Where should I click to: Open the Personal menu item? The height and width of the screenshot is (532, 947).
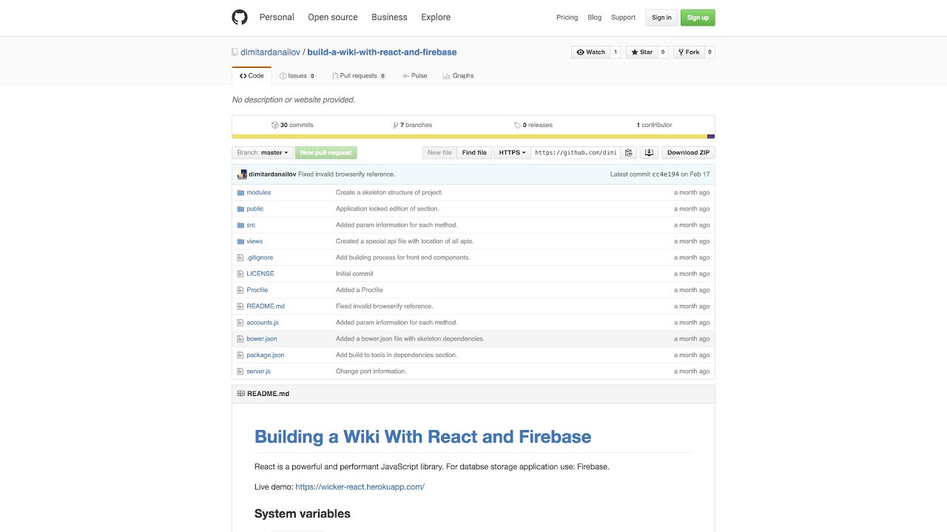[277, 17]
